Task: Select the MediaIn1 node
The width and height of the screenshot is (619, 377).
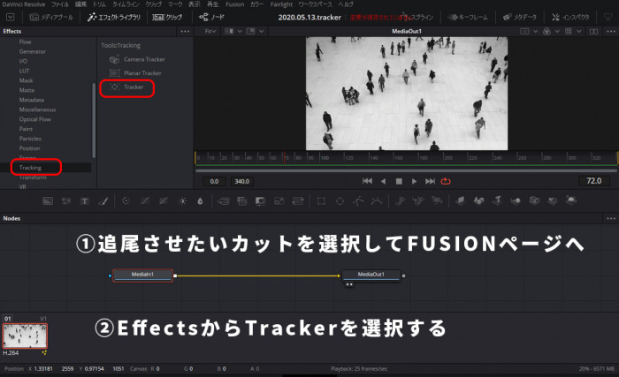Action: point(143,275)
